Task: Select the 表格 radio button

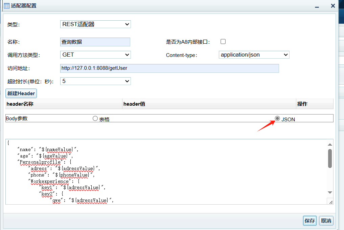Action: point(95,119)
